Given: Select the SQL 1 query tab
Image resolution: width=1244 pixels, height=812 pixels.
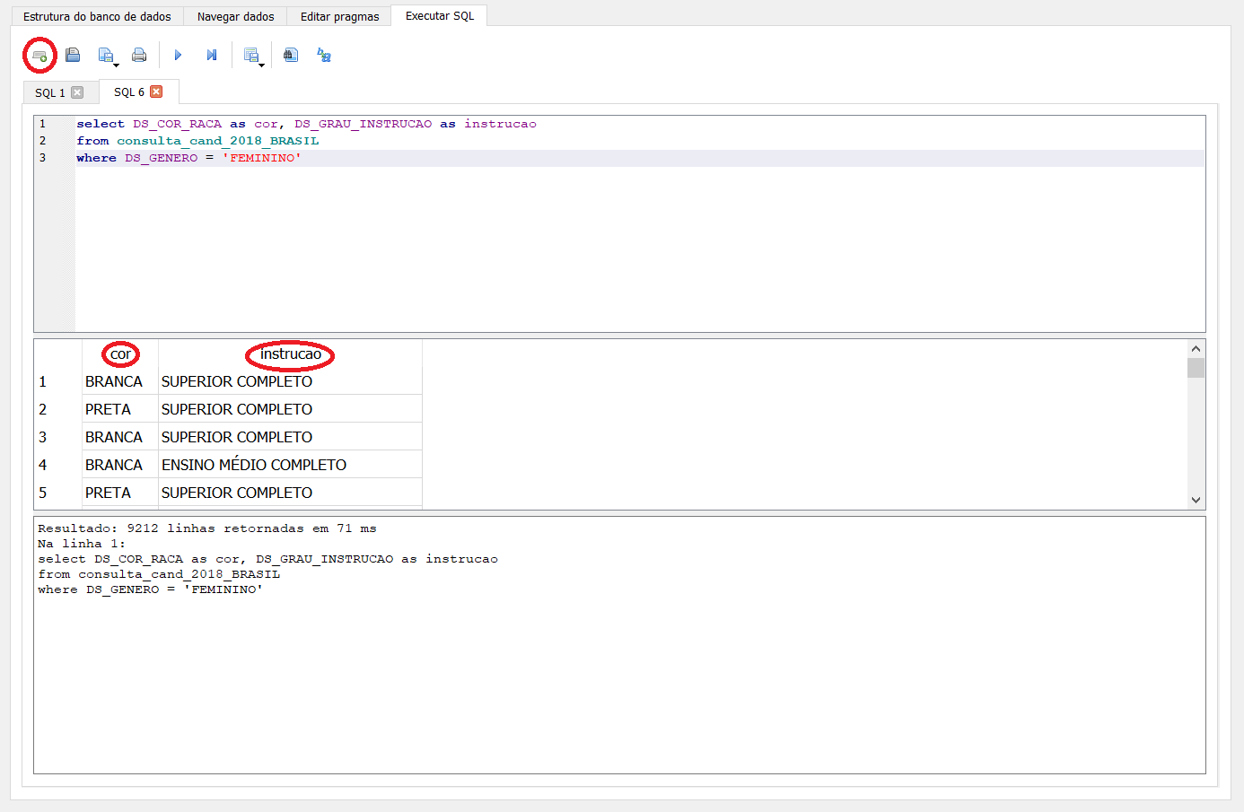Looking at the screenshot, I should [x=50, y=92].
